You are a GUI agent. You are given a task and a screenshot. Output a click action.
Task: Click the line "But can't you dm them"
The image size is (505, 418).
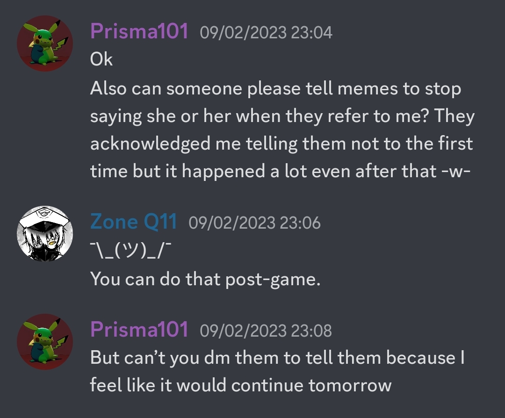click(277, 358)
